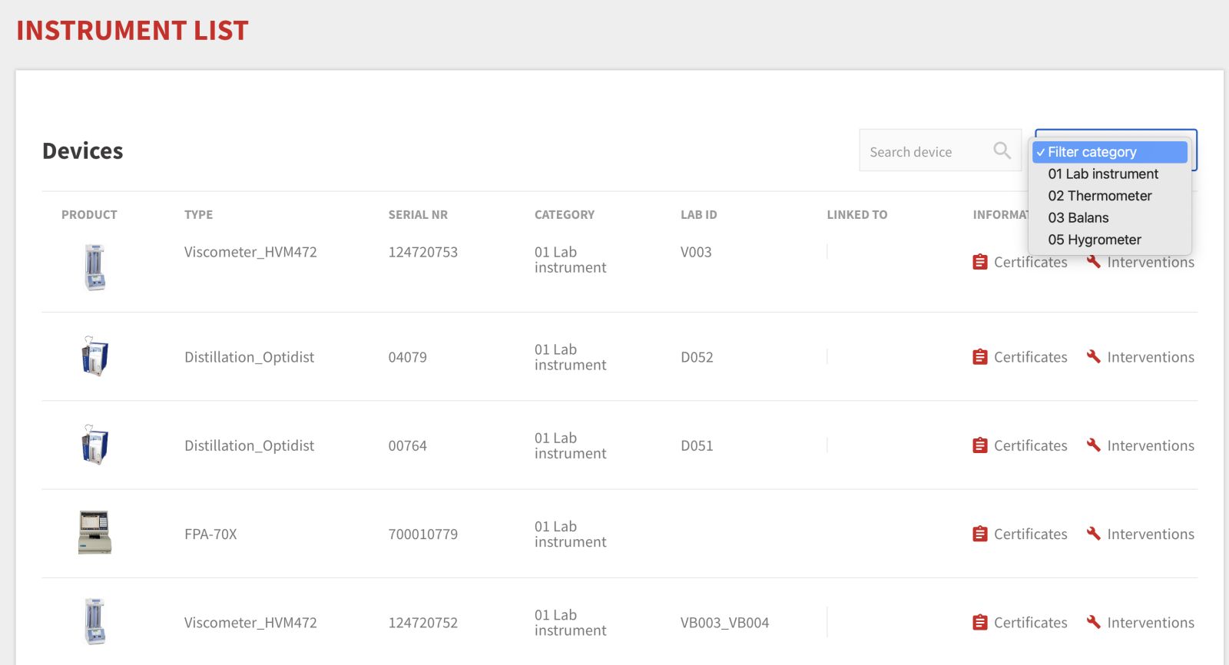The width and height of the screenshot is (1229, 665).
Task: Open Certificates link for Viscometer 124720753
Action: 1029,263
